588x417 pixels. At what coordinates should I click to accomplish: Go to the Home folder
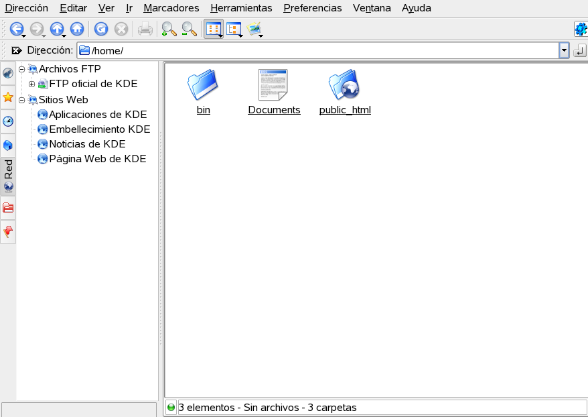(x=77, y=29)
